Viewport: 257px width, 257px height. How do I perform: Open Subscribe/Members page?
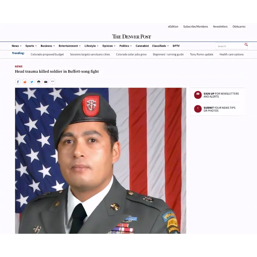[x=195, y=27]
